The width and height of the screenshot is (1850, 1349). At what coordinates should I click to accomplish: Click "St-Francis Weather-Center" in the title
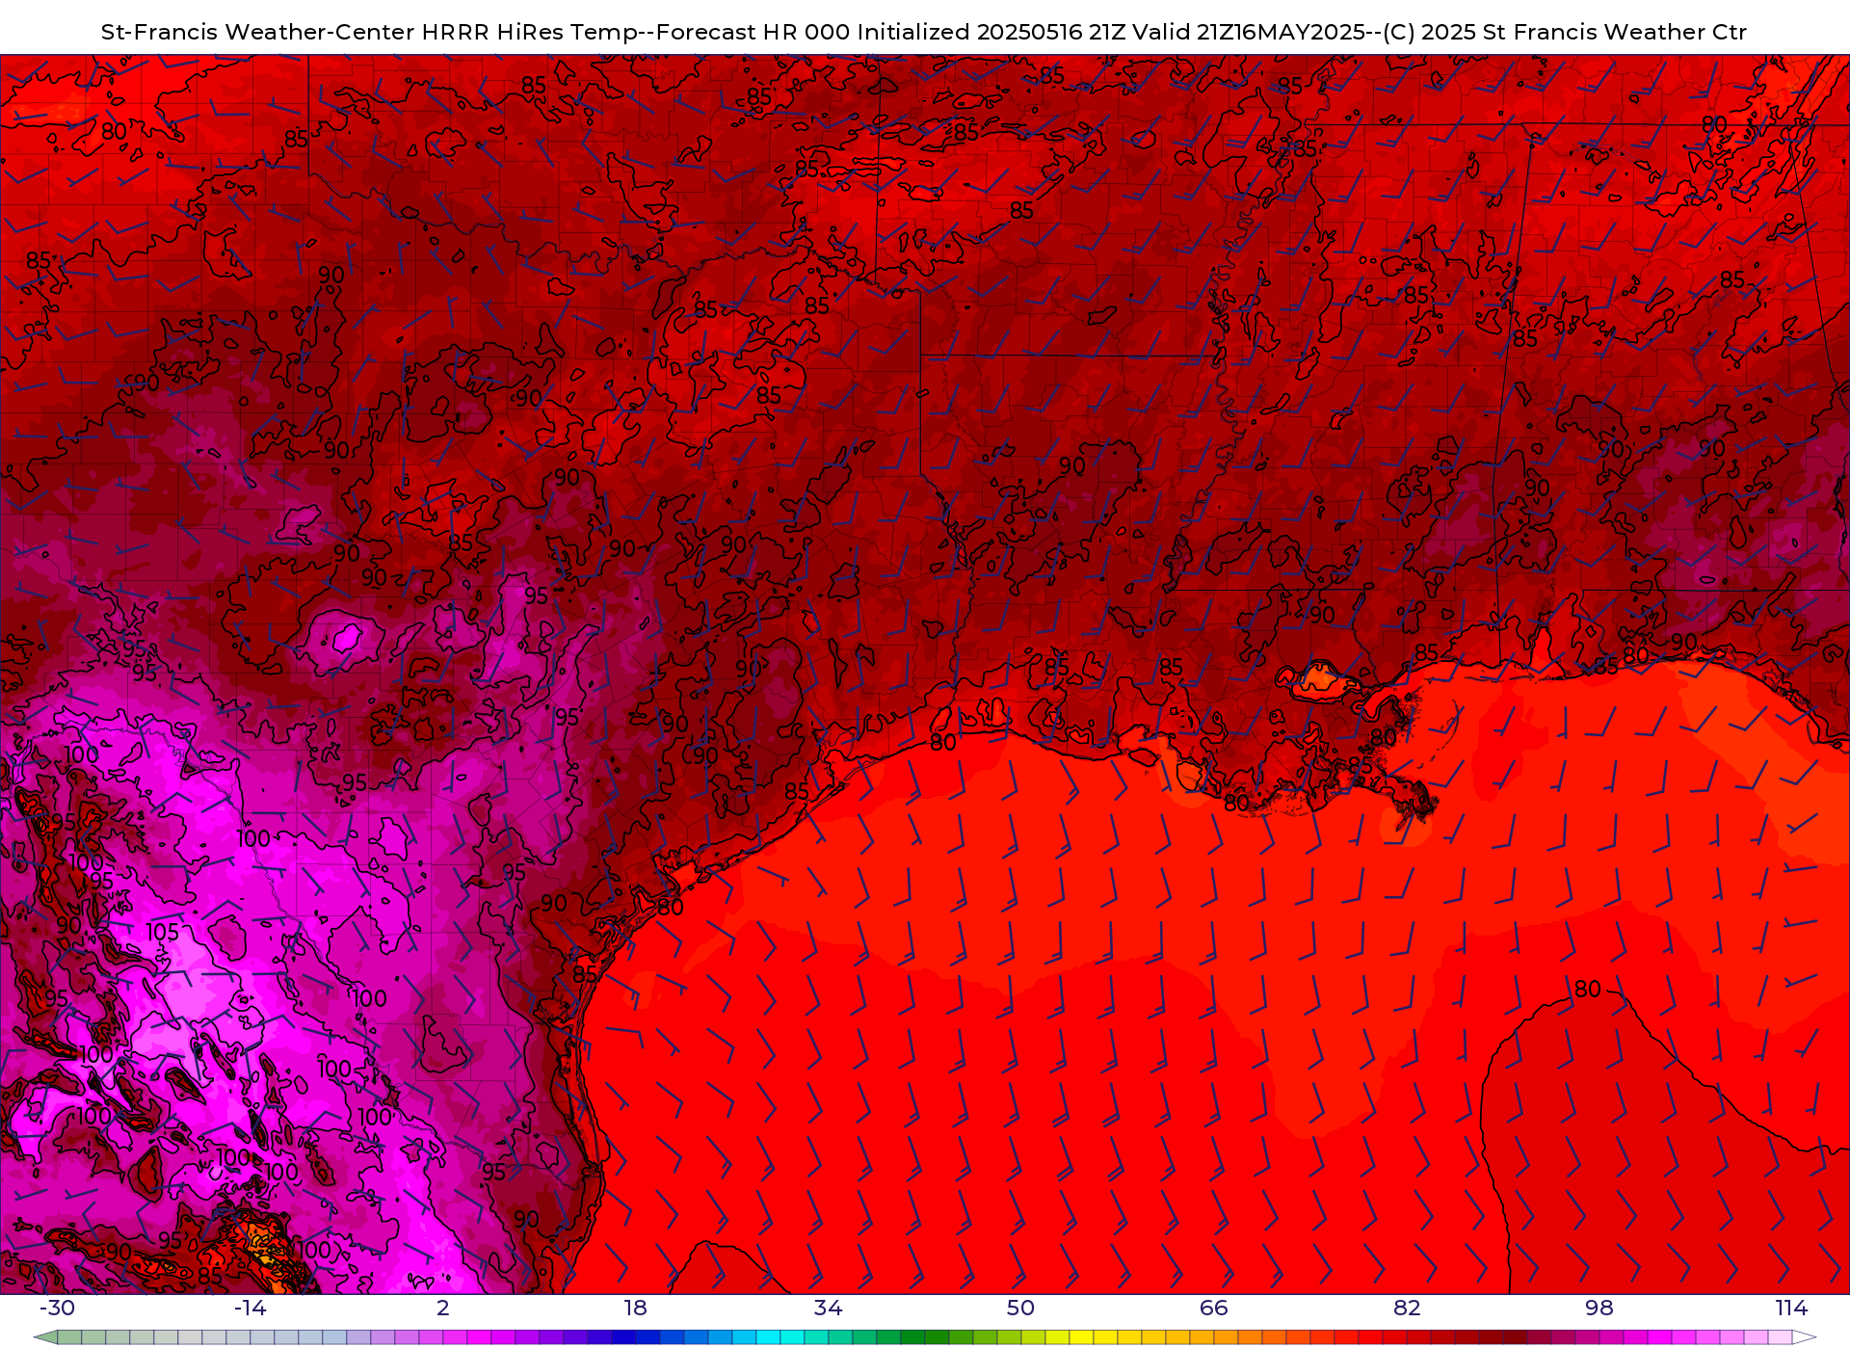258,32
